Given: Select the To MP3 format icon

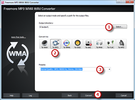Looking at the screenshot, I should click(x=56, y=44).
